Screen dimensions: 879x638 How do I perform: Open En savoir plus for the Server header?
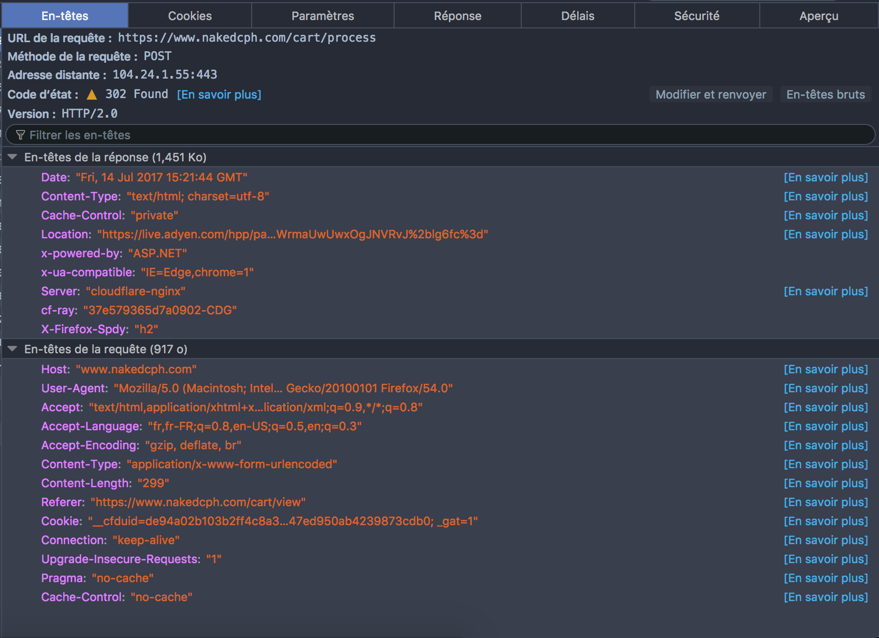tap(825, 291)
